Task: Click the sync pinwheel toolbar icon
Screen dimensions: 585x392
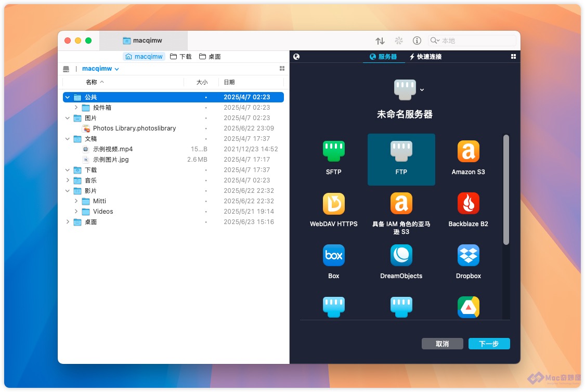Action: (399, 41)
